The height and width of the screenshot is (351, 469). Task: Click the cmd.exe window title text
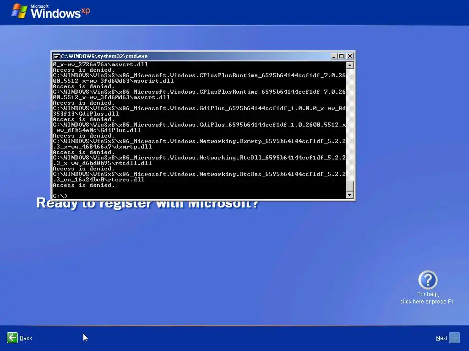coord(104,56)
